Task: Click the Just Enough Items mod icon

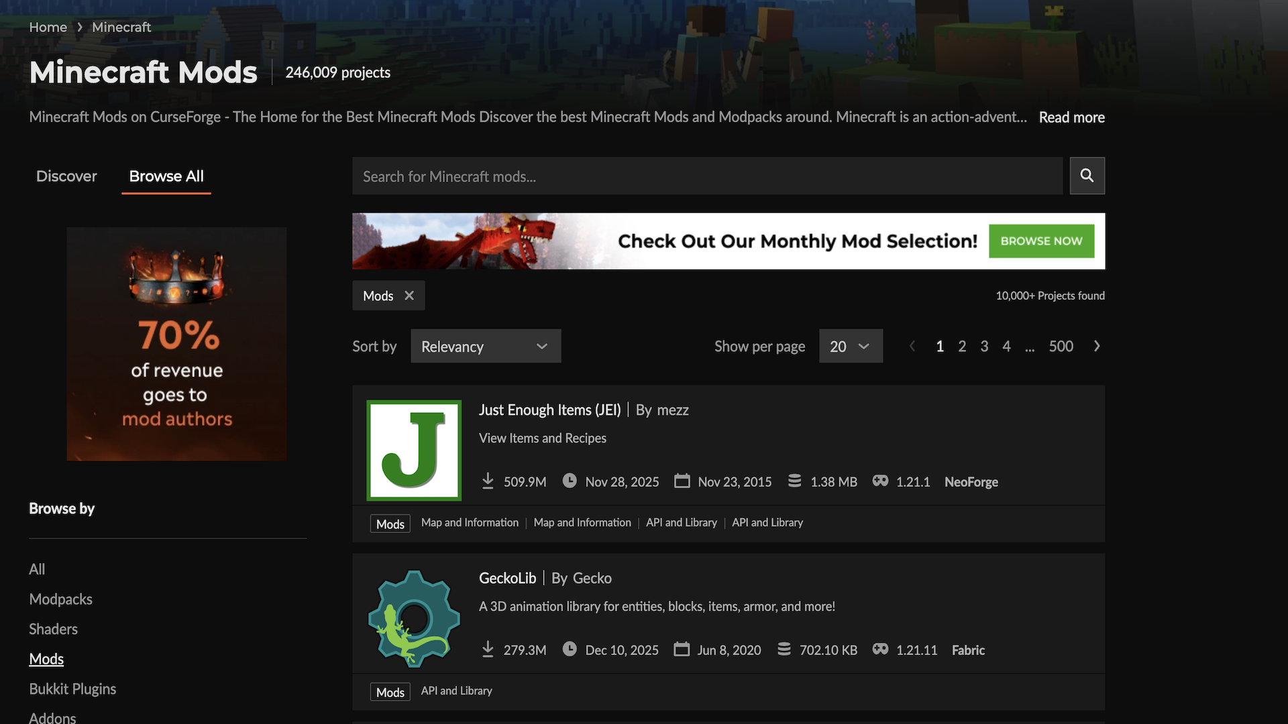Action: 414,450
